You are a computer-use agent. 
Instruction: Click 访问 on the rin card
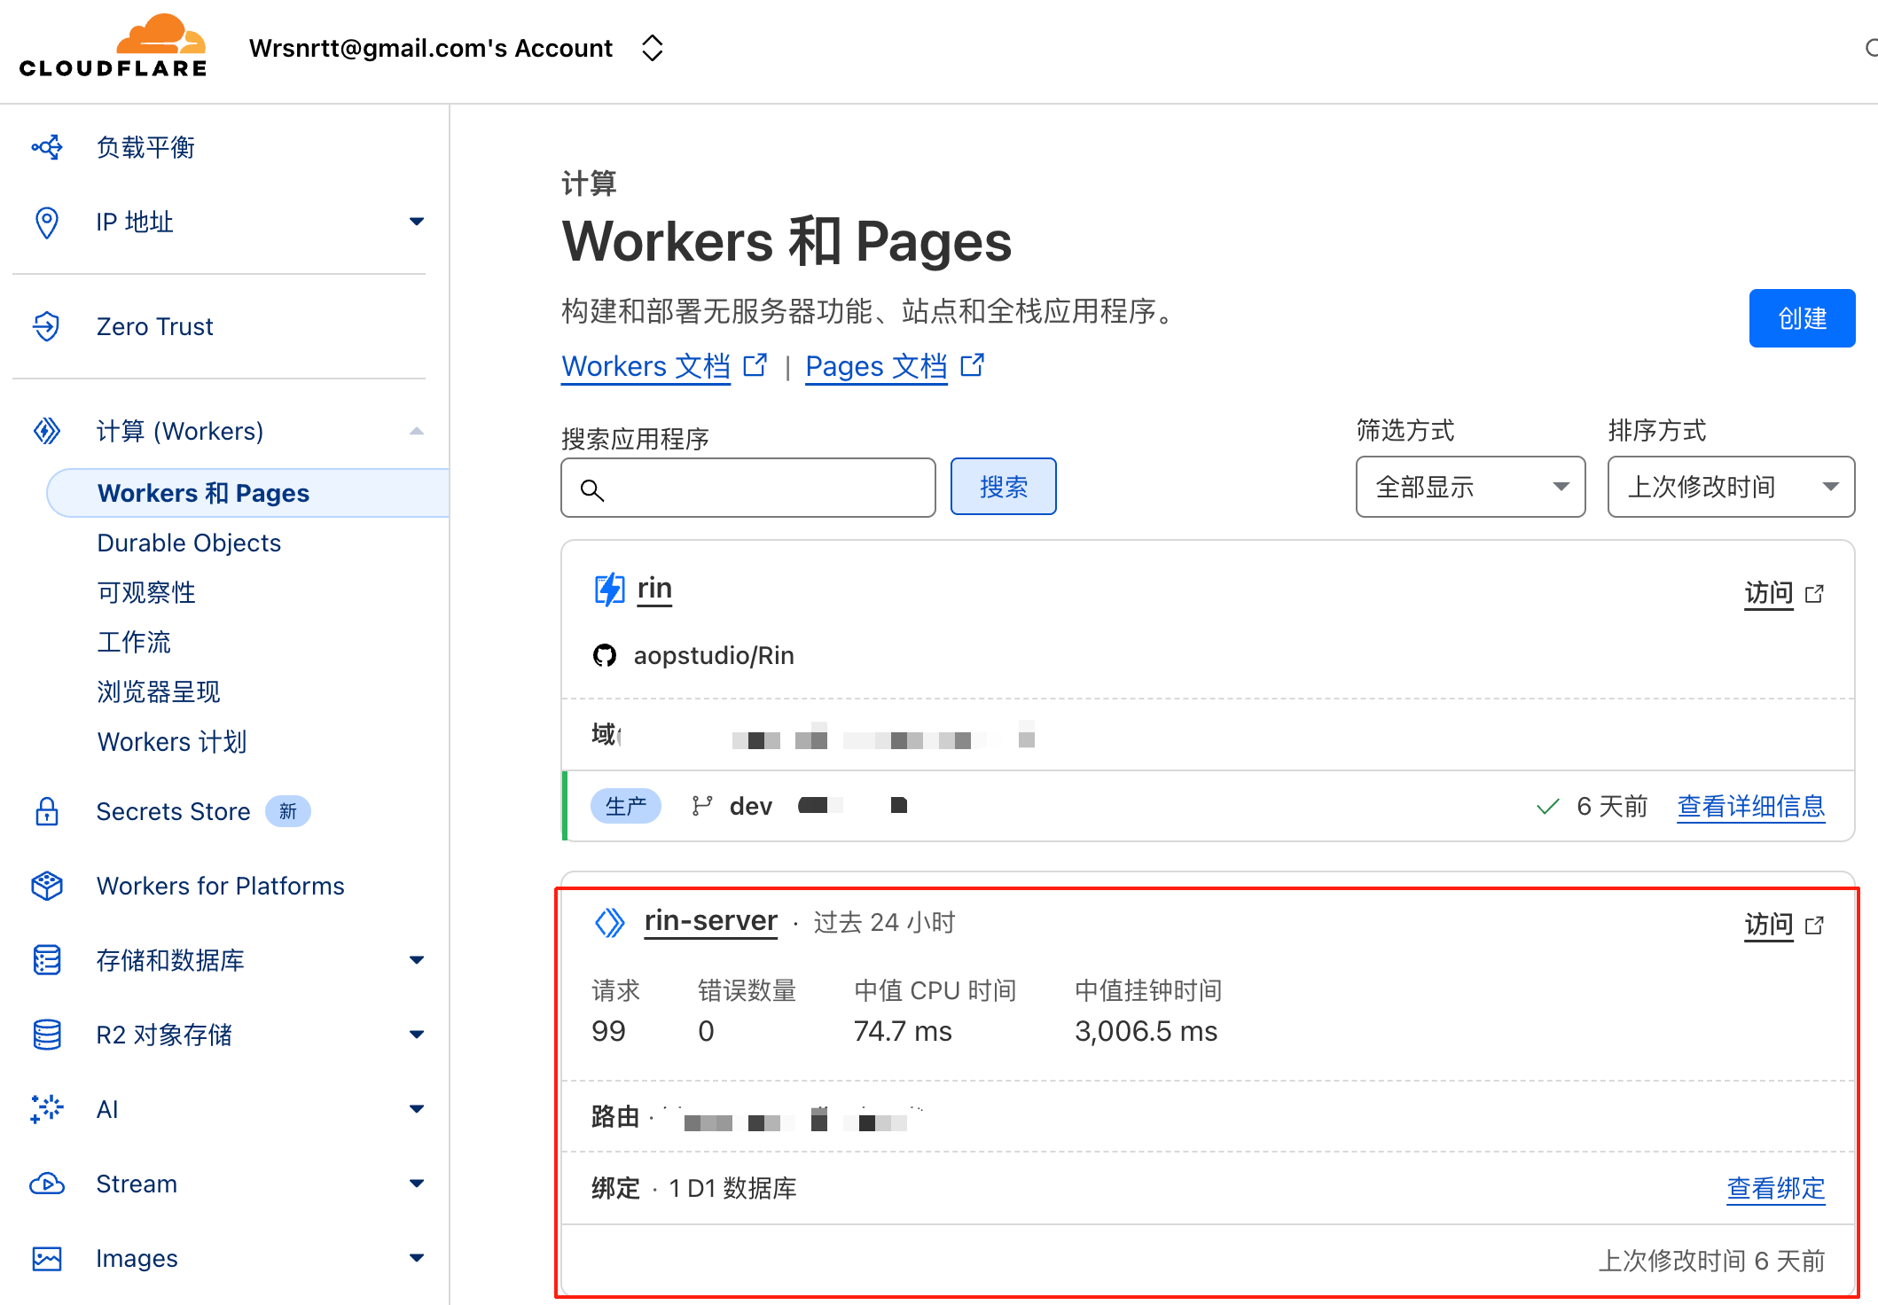[1768, 593]
